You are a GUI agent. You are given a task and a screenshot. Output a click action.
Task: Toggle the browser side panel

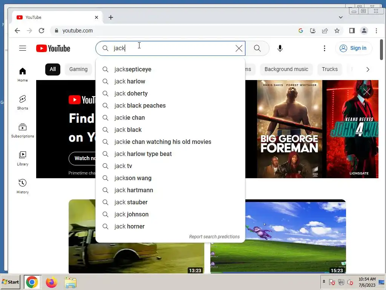(x=352, y=31)
